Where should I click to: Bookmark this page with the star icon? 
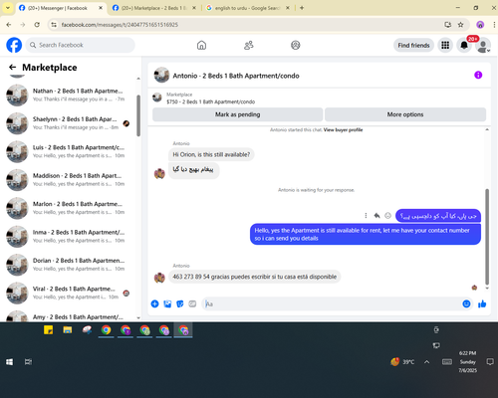[460, 25]
